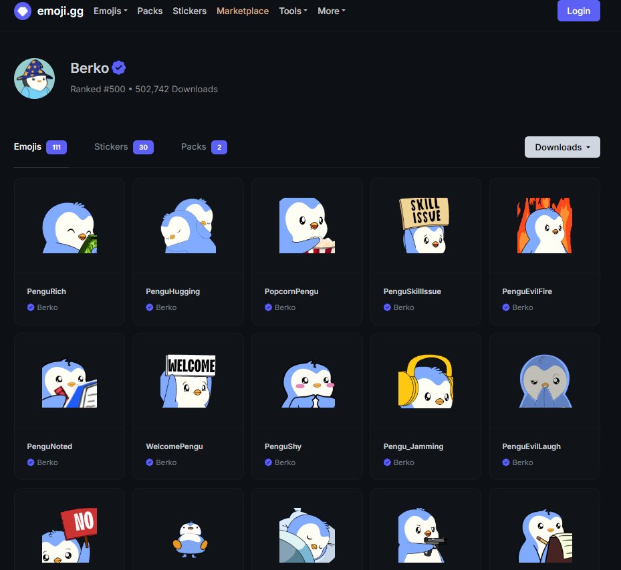Click verified badge under Pengu_Jamming
Screen dimensions: 621x570
(387, 462)
